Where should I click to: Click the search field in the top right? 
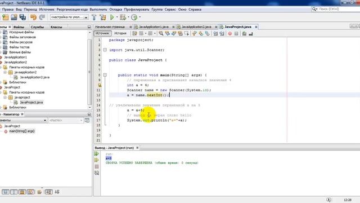pyautogui.click(x=337, y=9)
